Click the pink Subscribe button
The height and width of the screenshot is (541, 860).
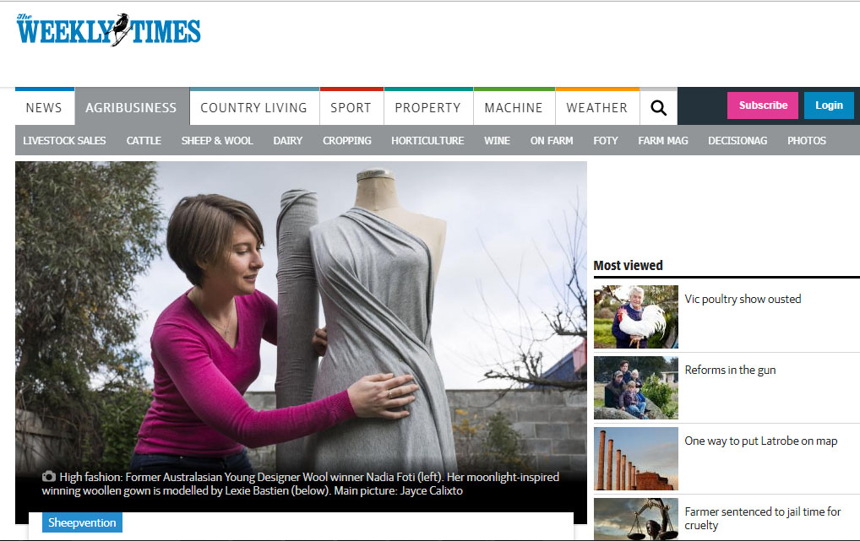click(762, 105)
